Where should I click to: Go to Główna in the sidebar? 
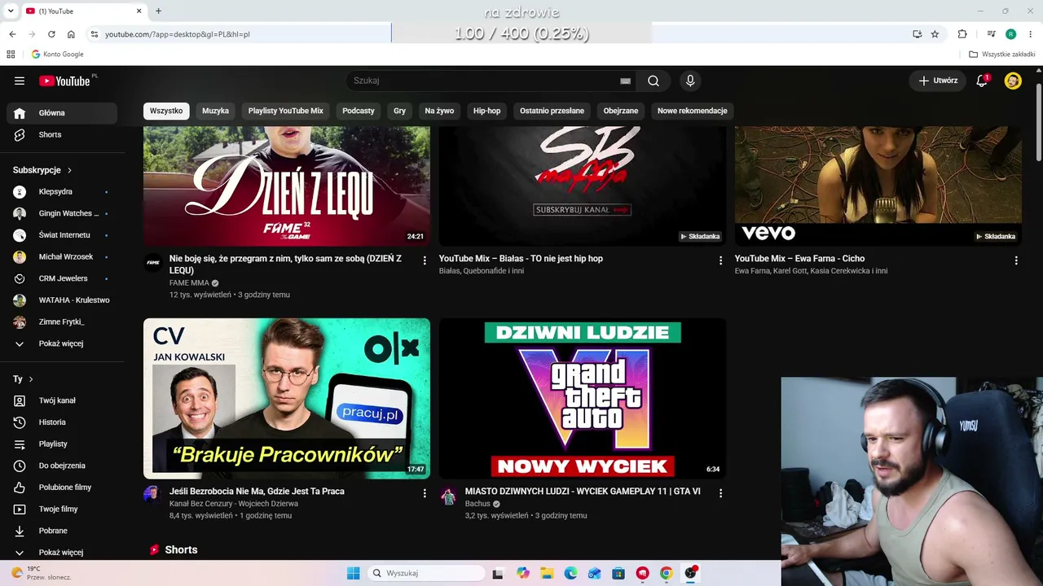(62, 113)
